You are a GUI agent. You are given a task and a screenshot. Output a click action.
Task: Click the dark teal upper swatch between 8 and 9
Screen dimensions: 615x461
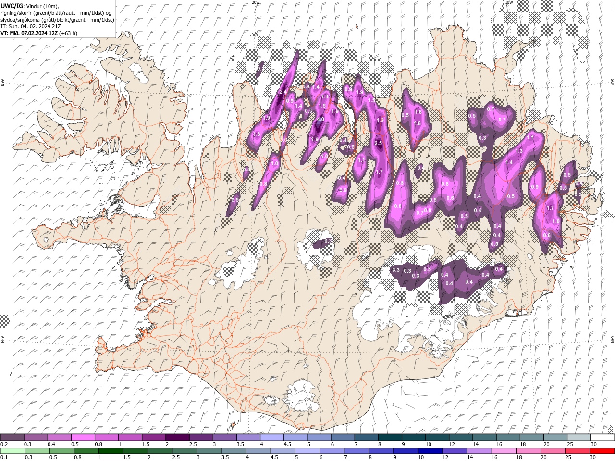pos(390,437)
